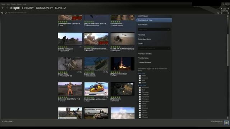Toggle the Equipment tag checkbox

[x=140, y=97]
